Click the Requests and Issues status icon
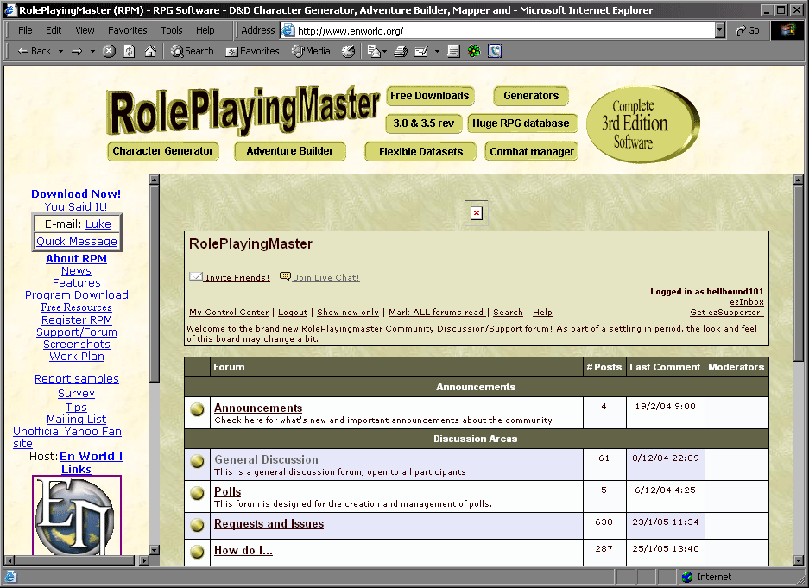This screenshot has height=588, width=809. click(197, 525)
